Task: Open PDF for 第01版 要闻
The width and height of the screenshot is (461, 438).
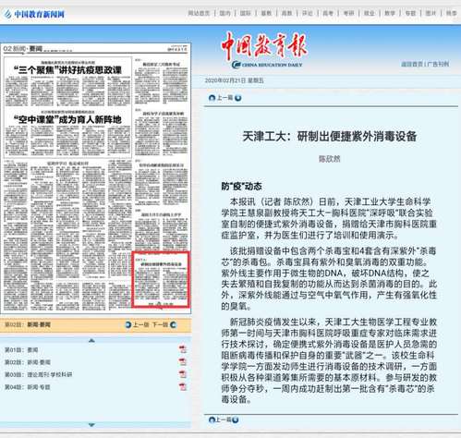Action: pos(183,349)
